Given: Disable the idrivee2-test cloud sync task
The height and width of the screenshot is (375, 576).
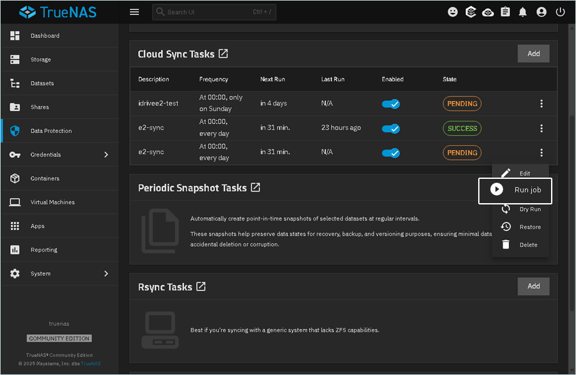Looking at the screenshot, I should (x=391, y=103).
